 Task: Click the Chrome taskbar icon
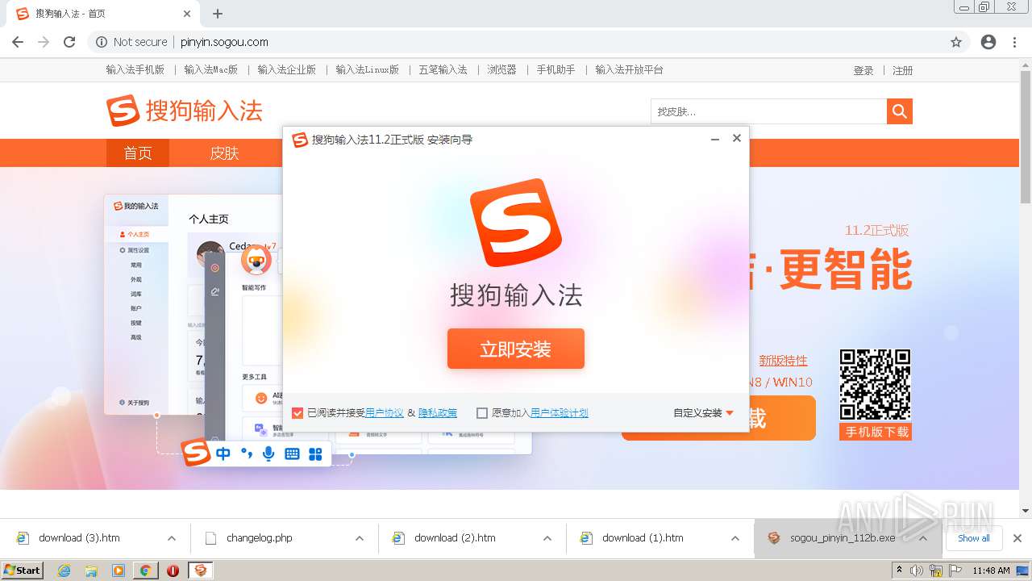(x=145, y=571)
